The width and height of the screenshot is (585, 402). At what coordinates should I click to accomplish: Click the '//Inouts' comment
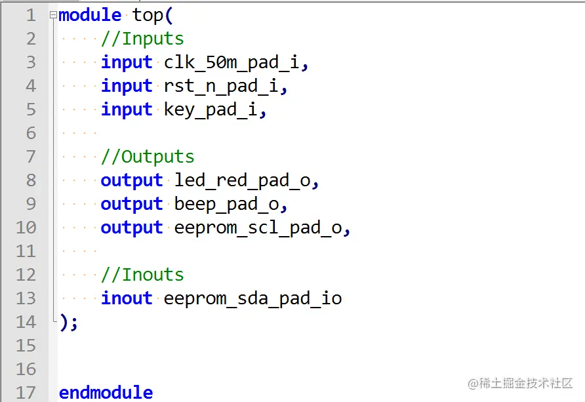(142, 275)
